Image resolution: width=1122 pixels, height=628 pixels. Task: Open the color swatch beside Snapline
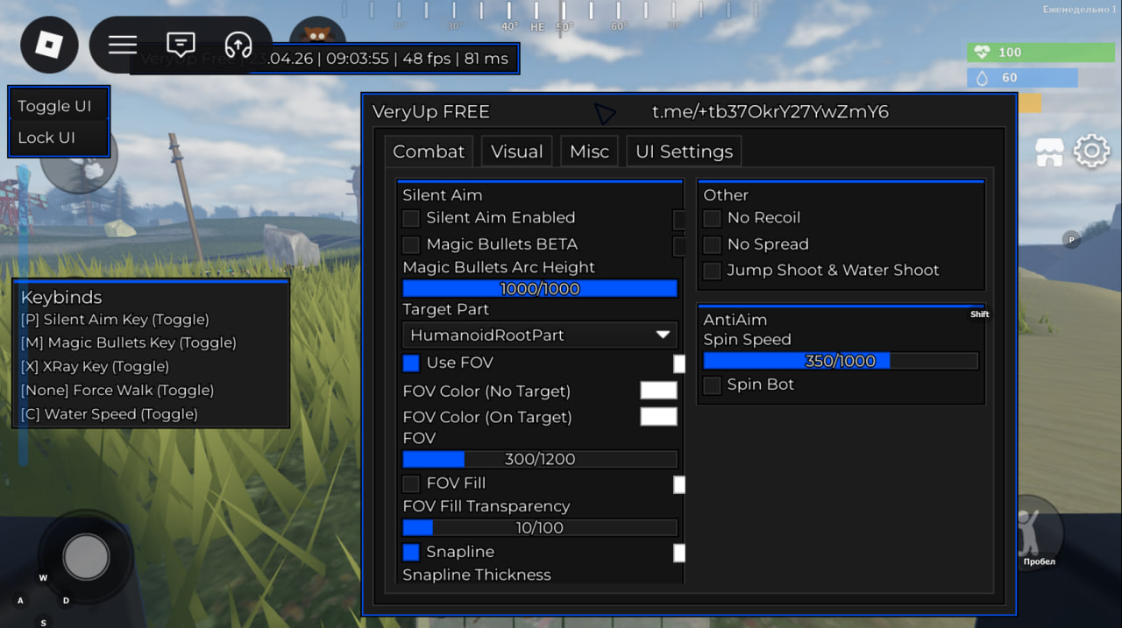(678, 553)
